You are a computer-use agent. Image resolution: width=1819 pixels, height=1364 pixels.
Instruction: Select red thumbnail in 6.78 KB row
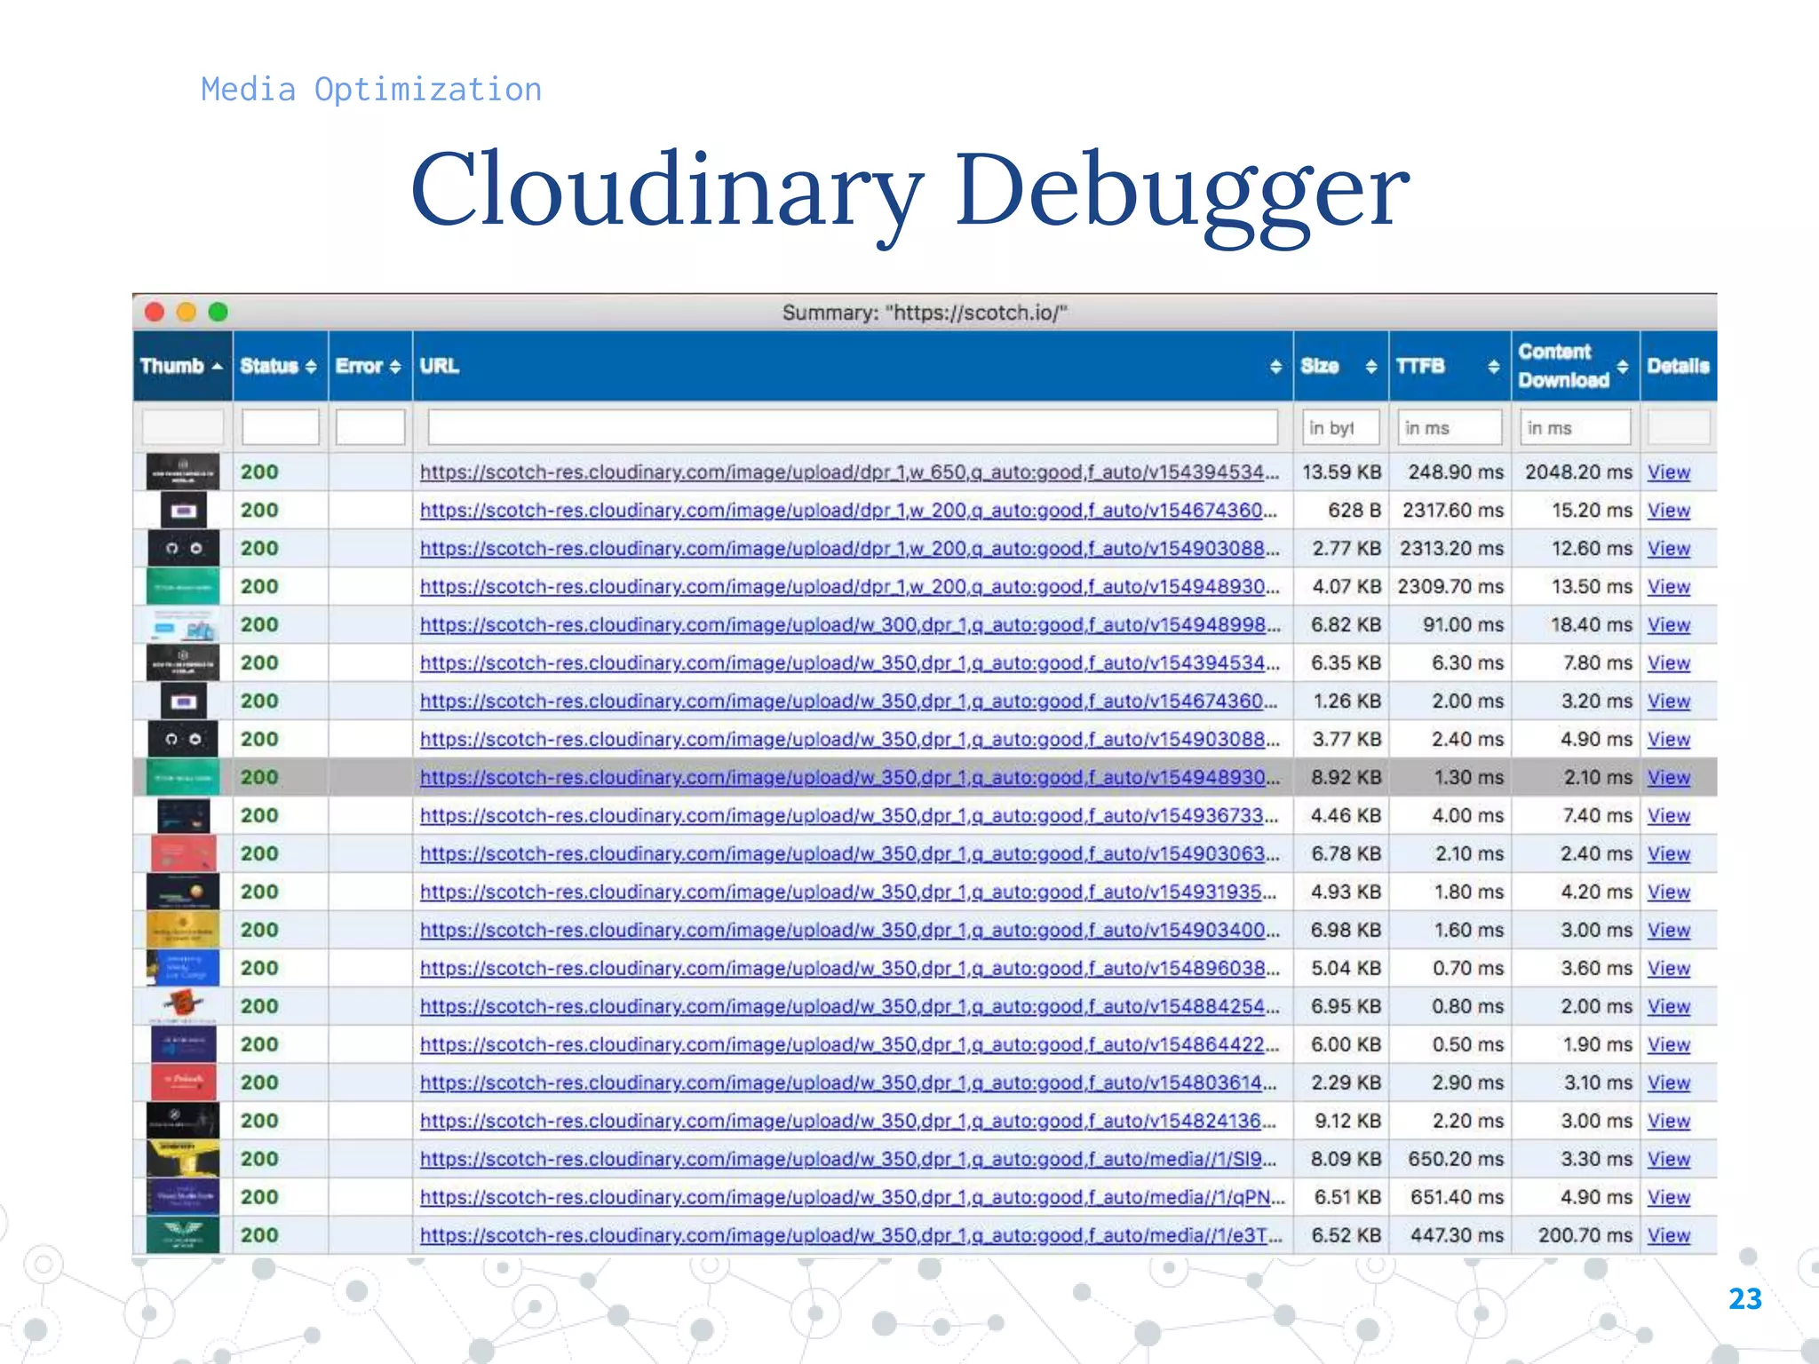pyautogui.click(x=183, y=854)
